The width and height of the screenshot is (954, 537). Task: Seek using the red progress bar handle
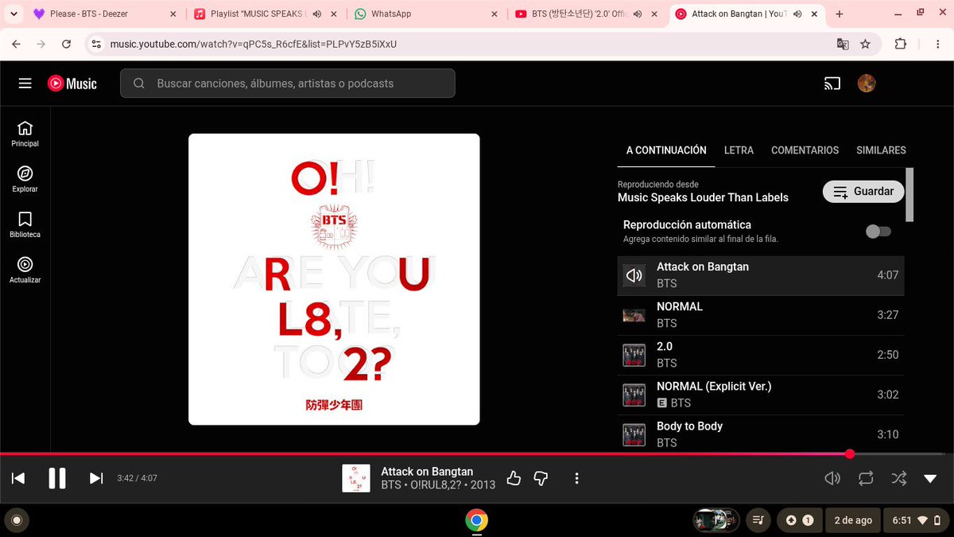click(x=850, y=453)
